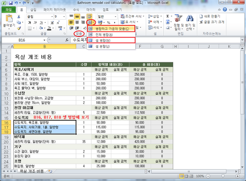Open Find & Select binoculars icon
246x181 pixels.
click(190, 18)
